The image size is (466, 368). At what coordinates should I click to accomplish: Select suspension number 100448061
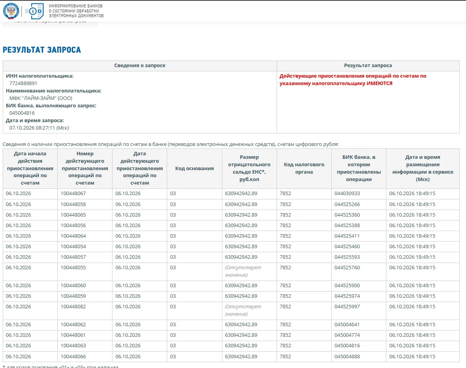pyautogui.click(x=73, y=335)
